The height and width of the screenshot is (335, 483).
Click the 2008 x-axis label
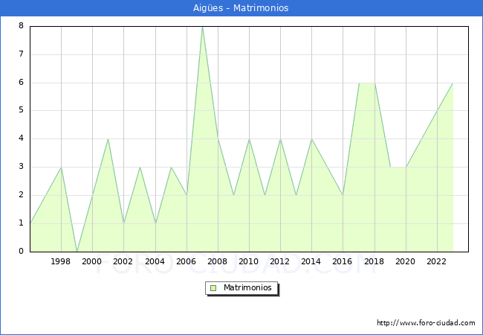point(218,261)
